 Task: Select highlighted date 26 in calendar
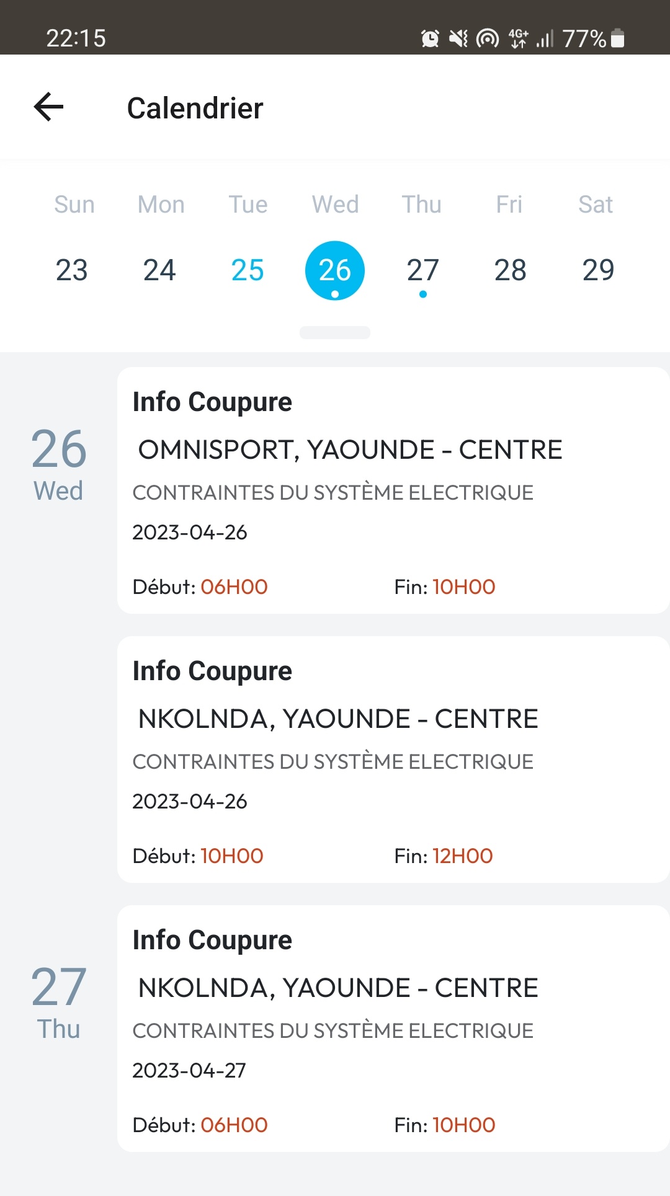(335, 270)
